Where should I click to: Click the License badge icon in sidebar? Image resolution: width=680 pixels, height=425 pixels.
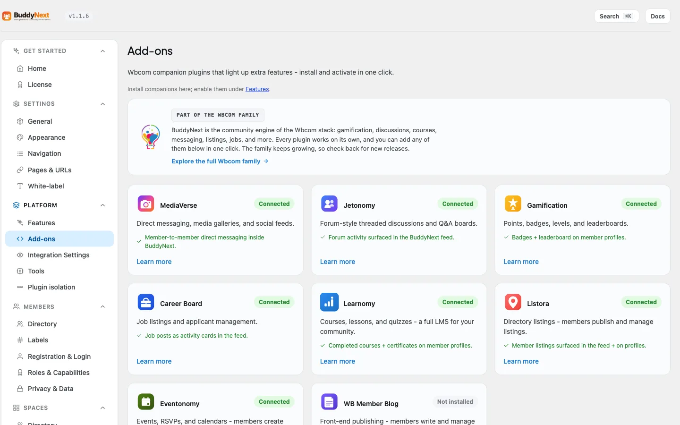click(20, 85)
